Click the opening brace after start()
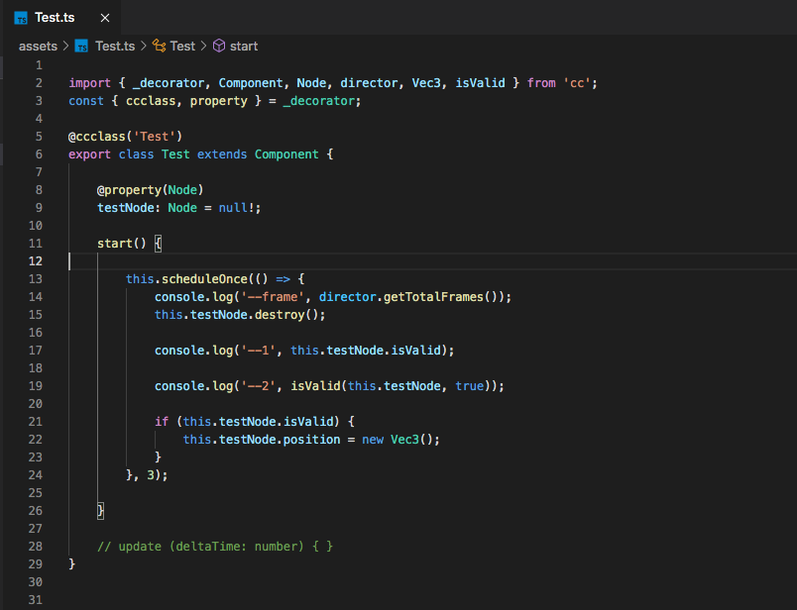797x610 pixels. [158, 244]
